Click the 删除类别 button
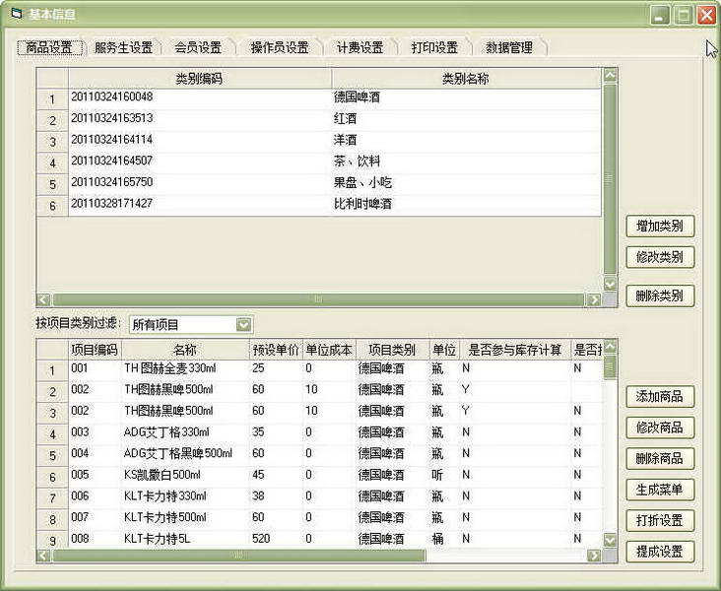 [660, 295]
